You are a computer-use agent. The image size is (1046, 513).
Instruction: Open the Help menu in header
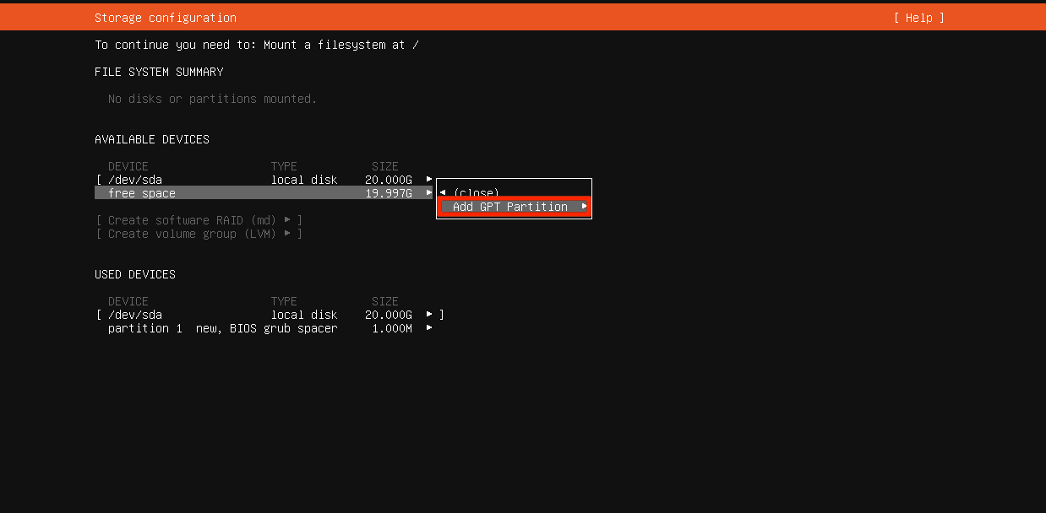[x=918, y=18]
